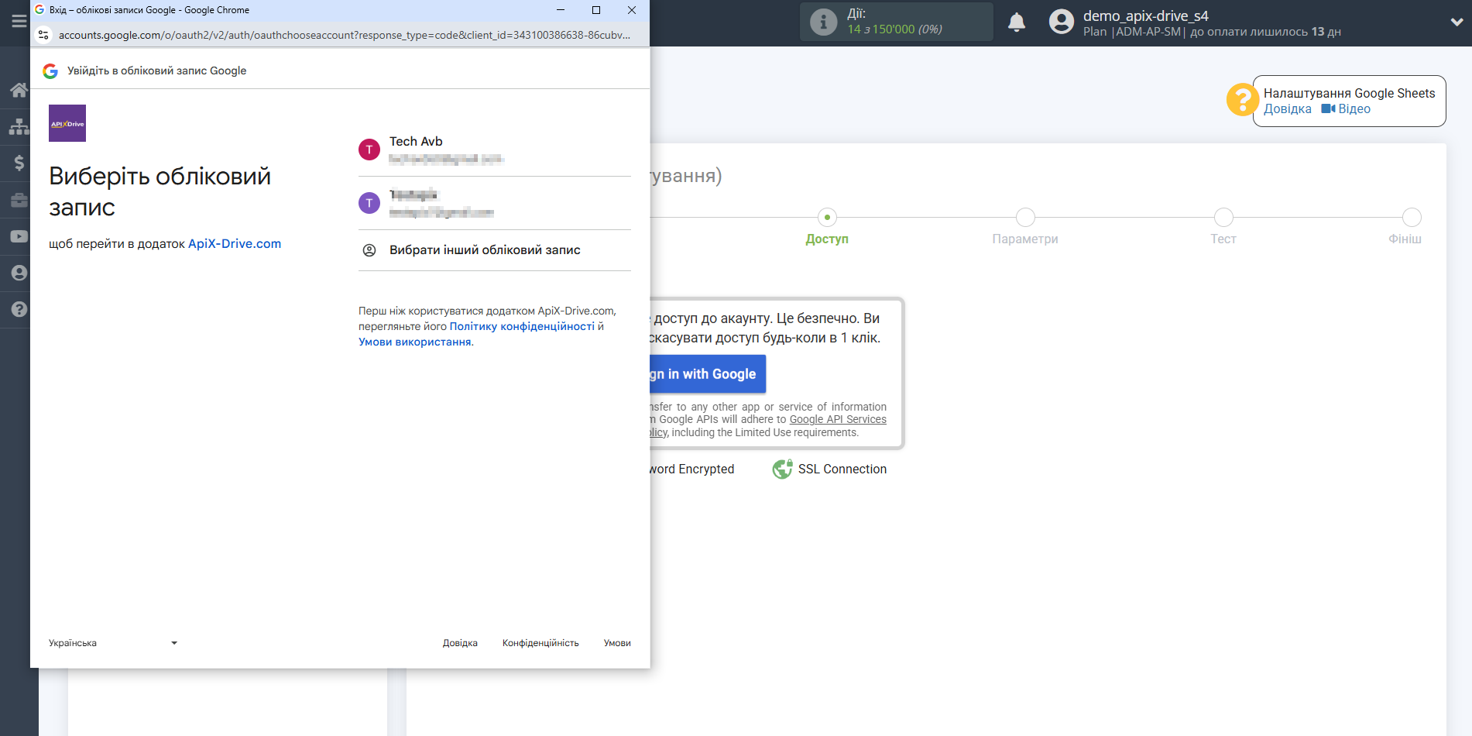Choose the second blurred Google account
The height and width of the screenshot is (736, 1472).
(495, 203)
